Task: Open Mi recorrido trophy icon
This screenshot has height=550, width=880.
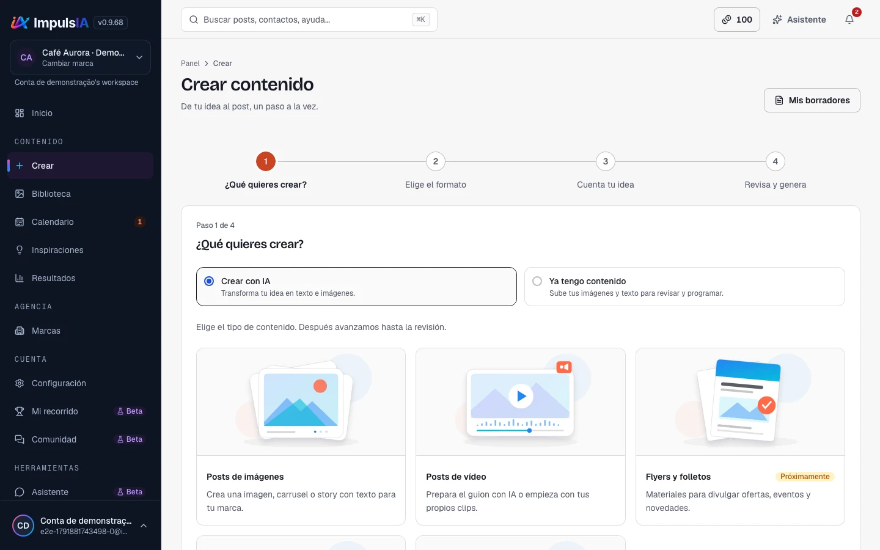Action: point(20,411)
